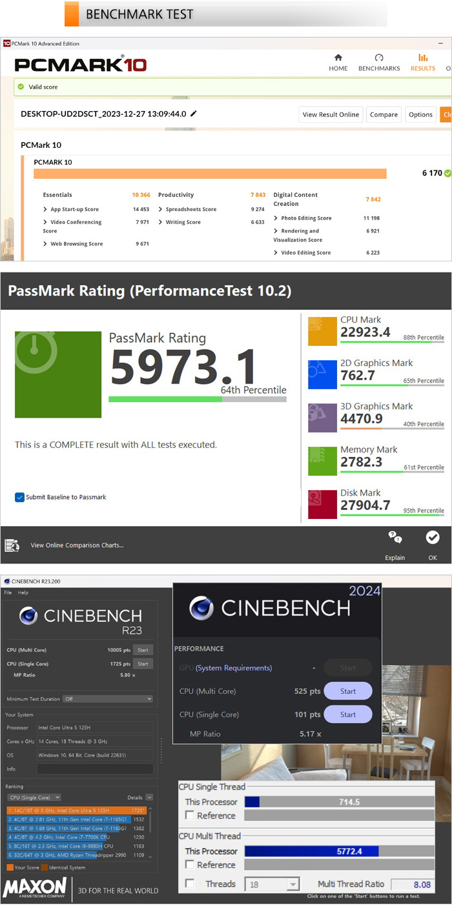
Task: Click the CPU Mark icon in PassMark
Action: 322,331
